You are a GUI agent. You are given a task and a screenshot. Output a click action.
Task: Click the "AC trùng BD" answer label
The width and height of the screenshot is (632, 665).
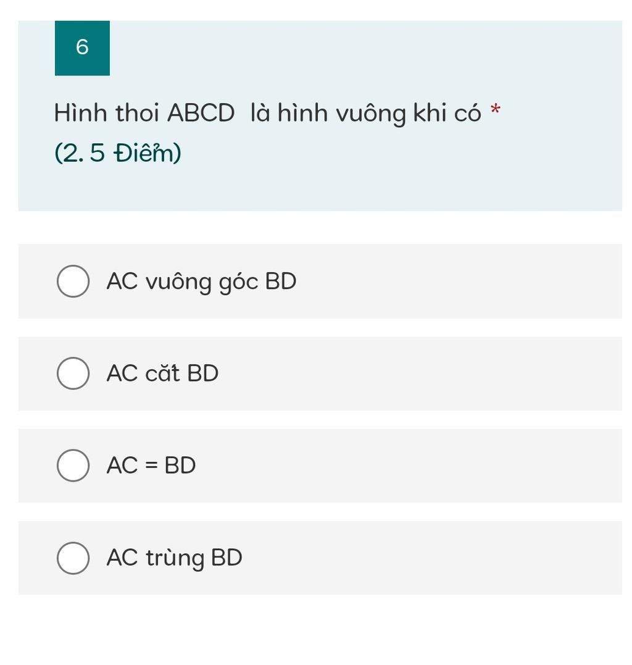click(x=174, y=558)
